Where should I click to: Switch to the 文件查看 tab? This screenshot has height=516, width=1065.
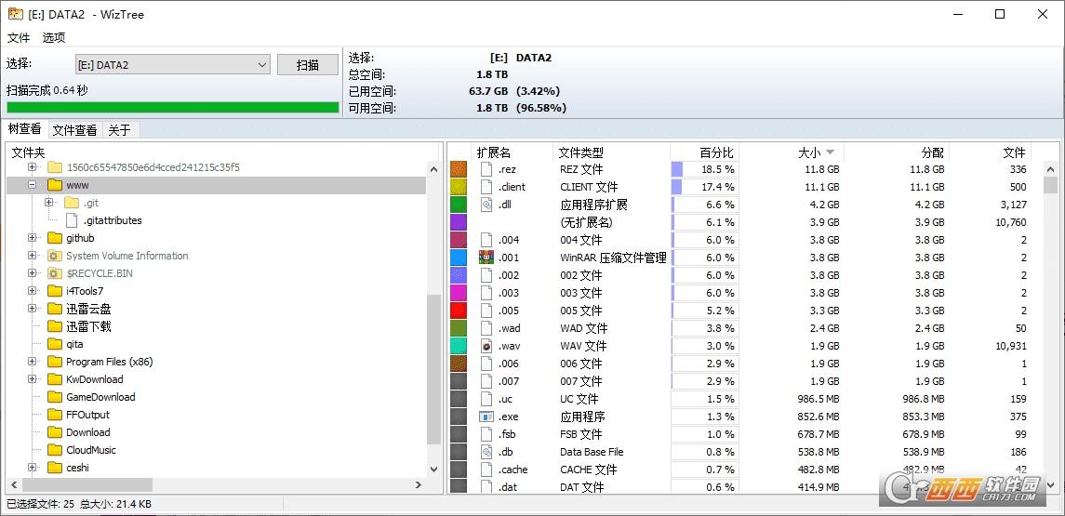(74, 130)
